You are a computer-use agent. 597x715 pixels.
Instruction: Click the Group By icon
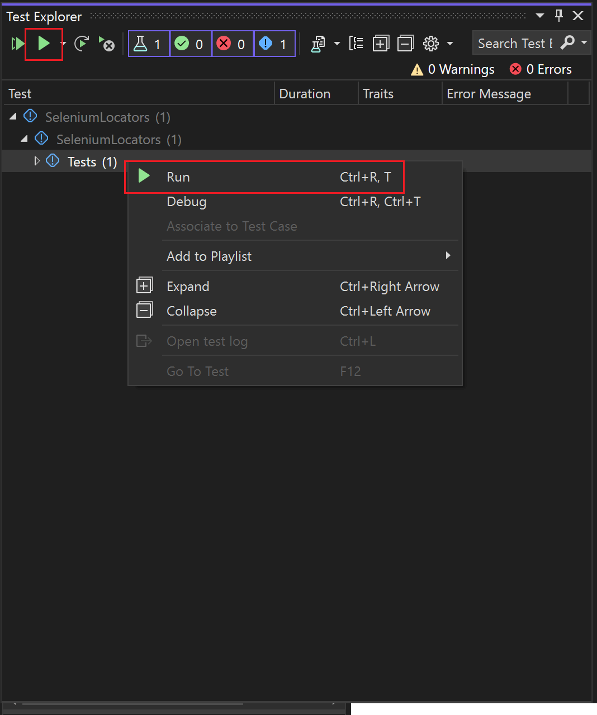pos(356,44)
